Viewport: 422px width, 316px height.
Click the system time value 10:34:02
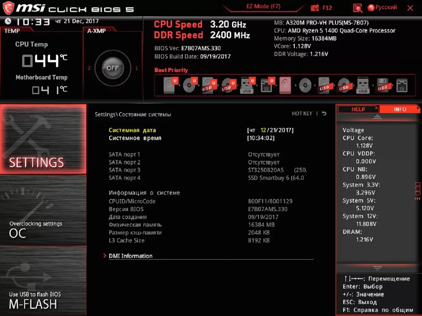click(x=261, y=138)
